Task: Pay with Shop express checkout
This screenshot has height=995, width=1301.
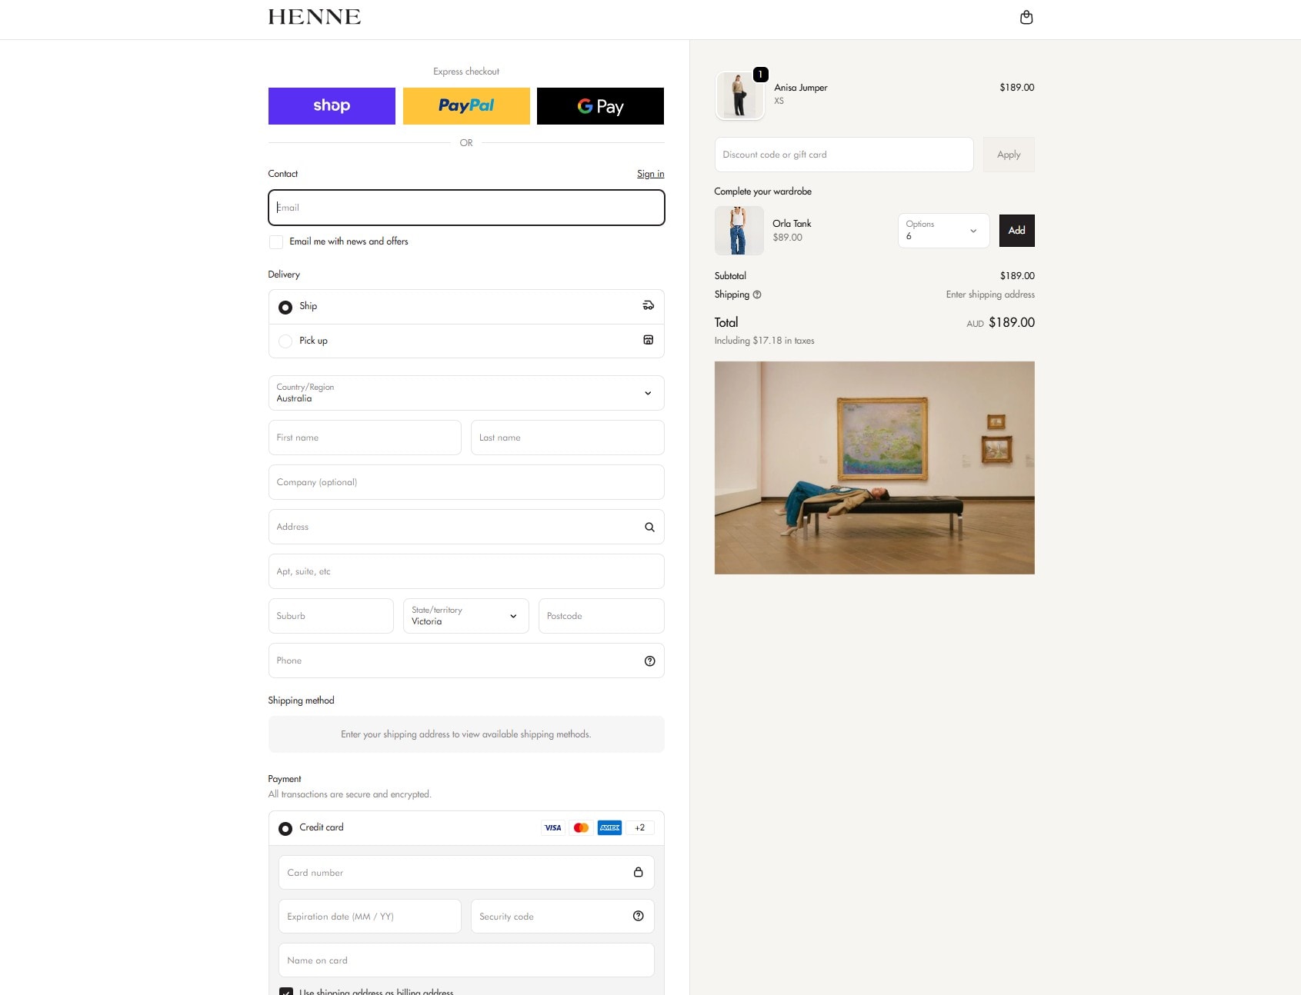Action: tap(332, 106)
